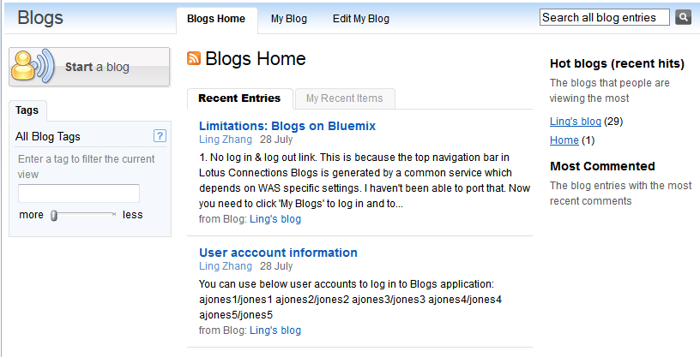Open the orange RSS feed icon
The height and width of the screenshot is (357, 700).
[x=194, y=58]
